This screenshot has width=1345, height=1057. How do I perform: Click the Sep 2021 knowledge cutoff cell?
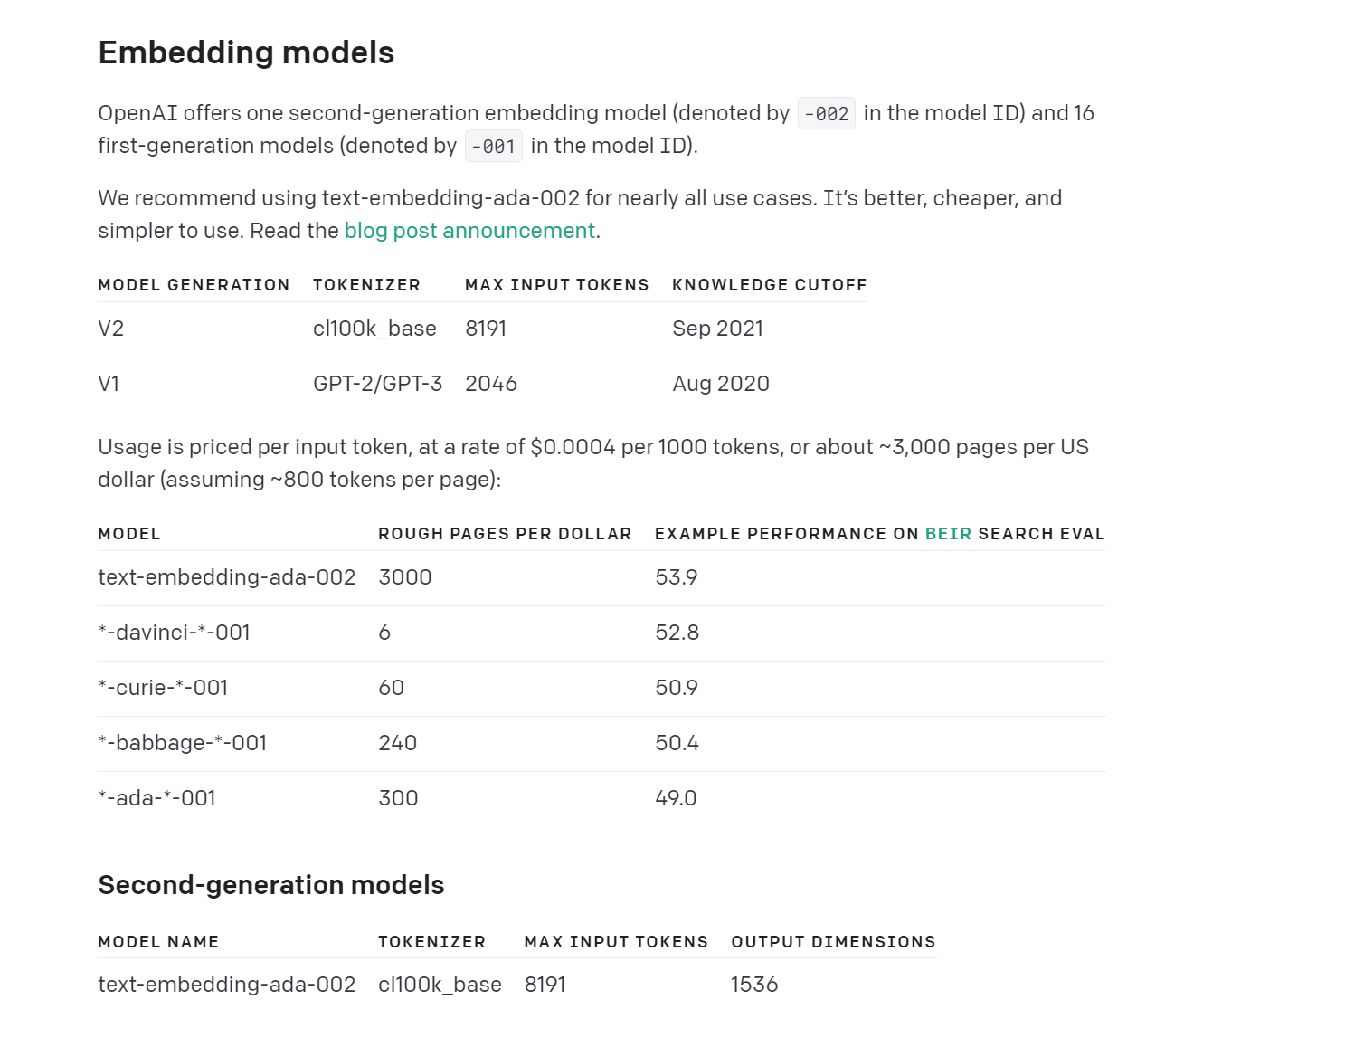coord(718,329)
